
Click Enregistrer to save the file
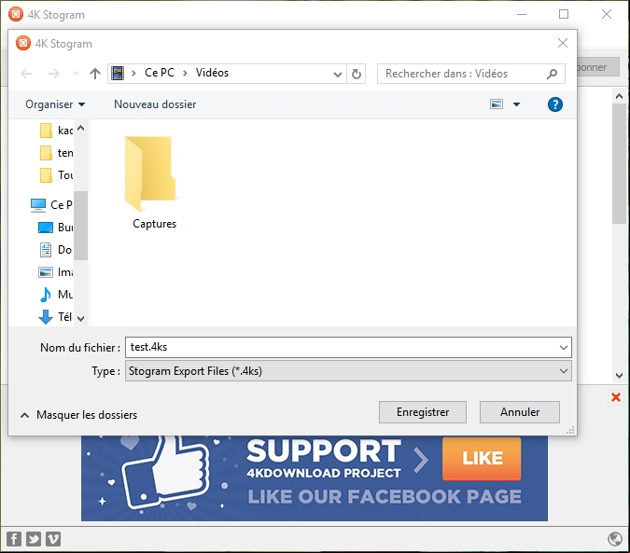[423, 412]
